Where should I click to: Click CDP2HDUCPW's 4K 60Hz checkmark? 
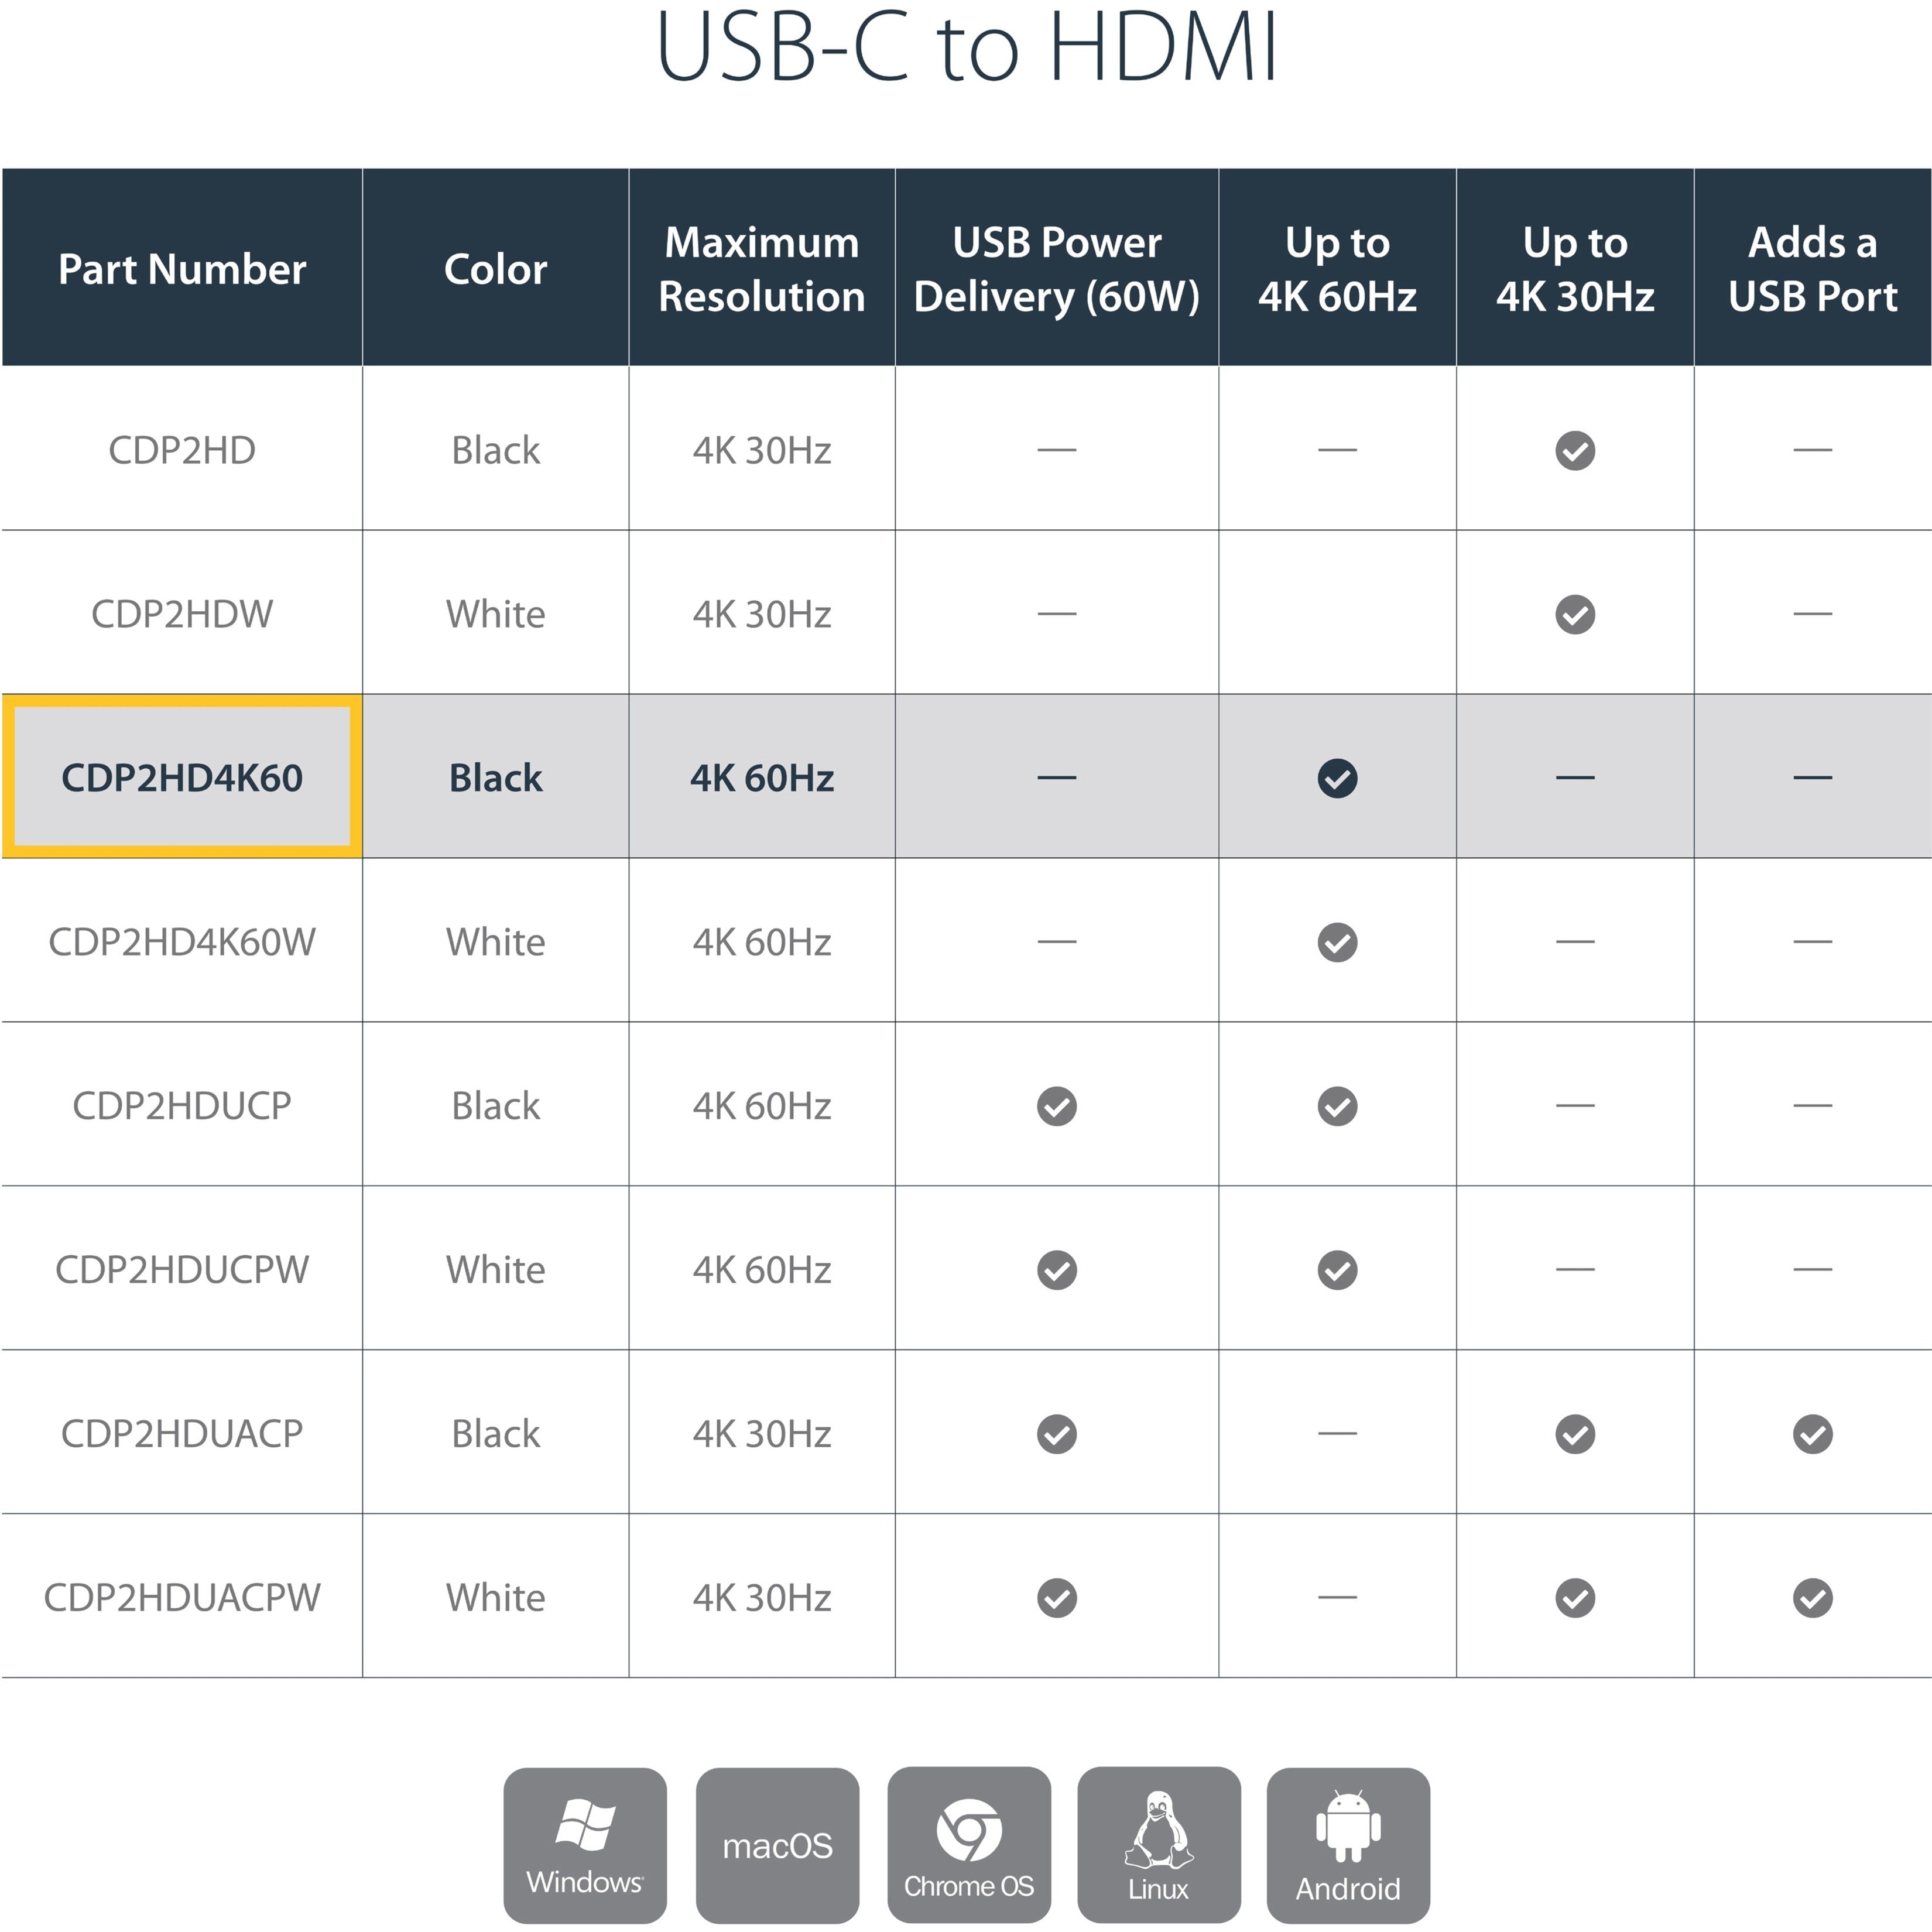[1337, 1270]
